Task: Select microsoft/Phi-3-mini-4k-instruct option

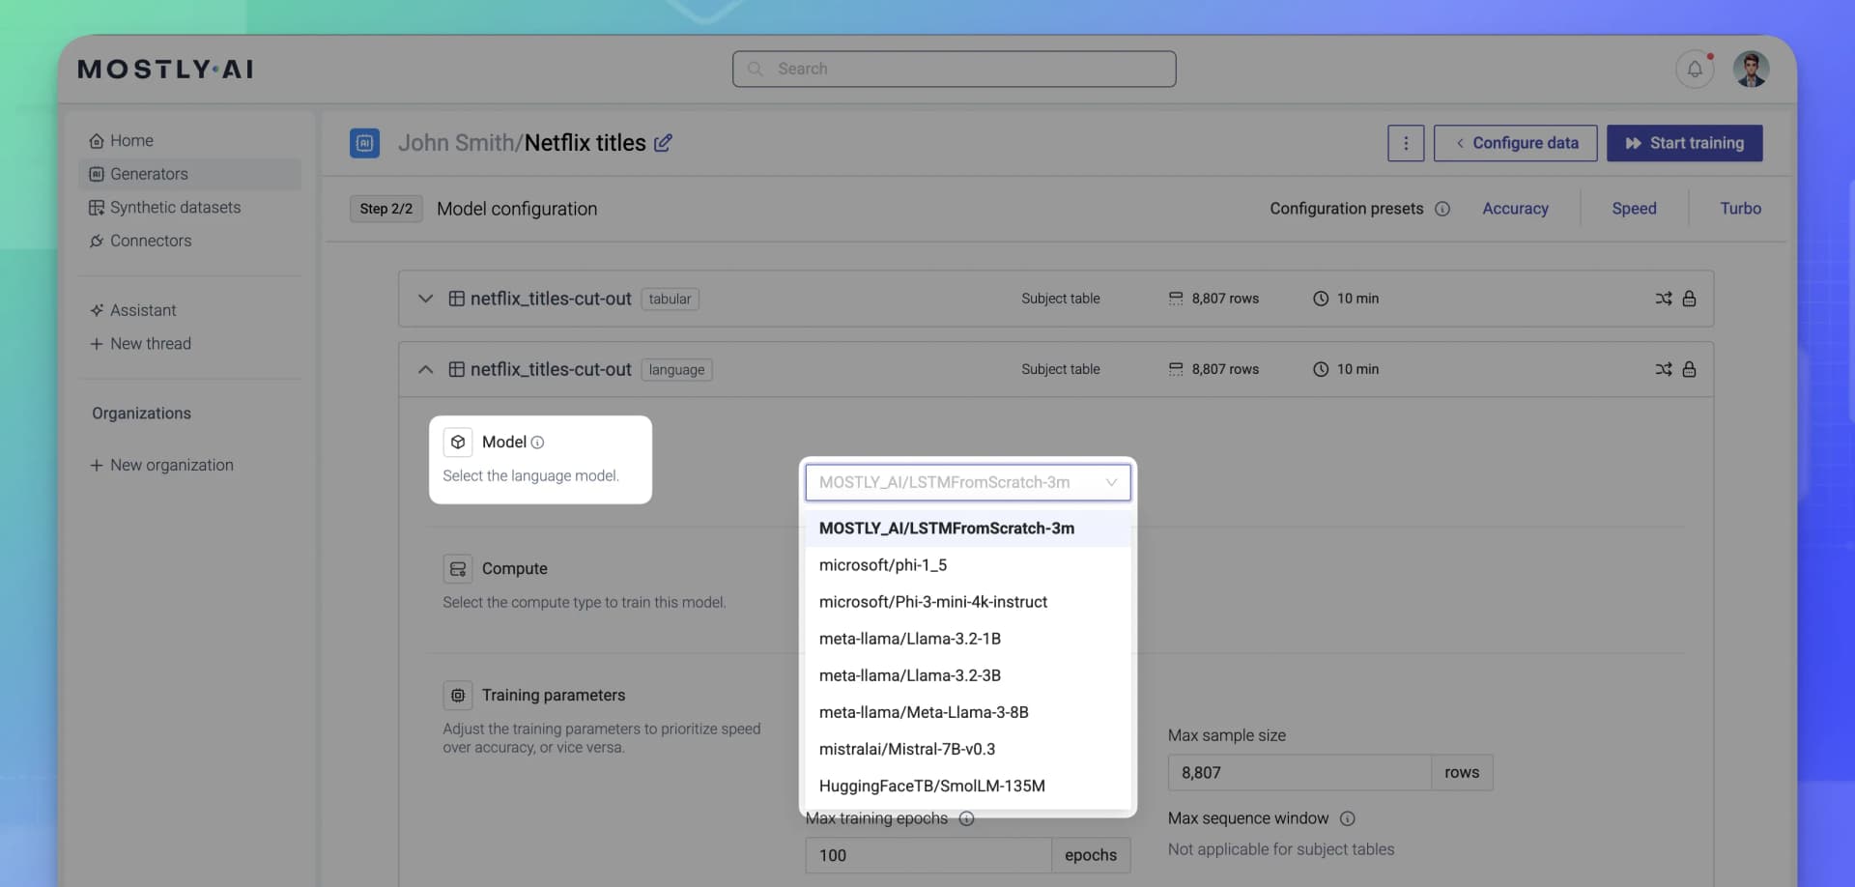Action: tap(968, 602)
